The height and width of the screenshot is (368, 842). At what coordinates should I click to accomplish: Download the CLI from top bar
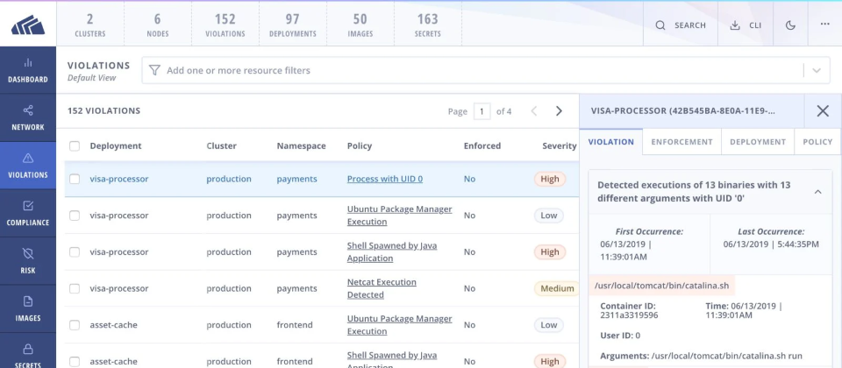(x=746, y=25)
